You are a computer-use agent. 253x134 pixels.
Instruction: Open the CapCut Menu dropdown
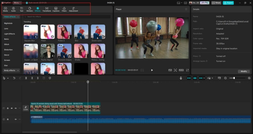tap(17, 3)
